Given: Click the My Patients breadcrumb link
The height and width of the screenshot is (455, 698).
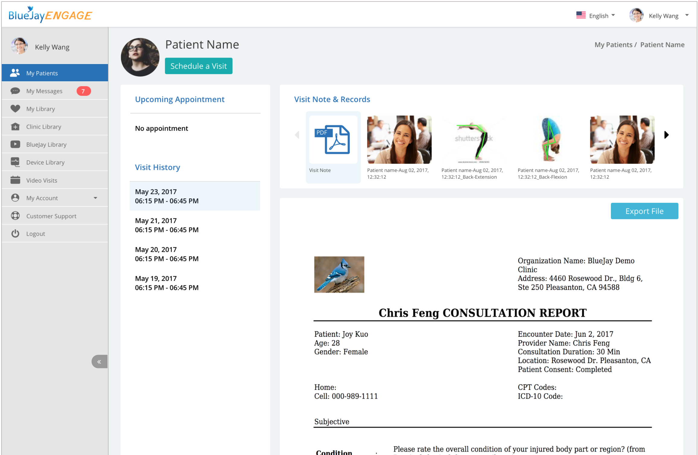Looking at the screenshot, I should (613, 45).
